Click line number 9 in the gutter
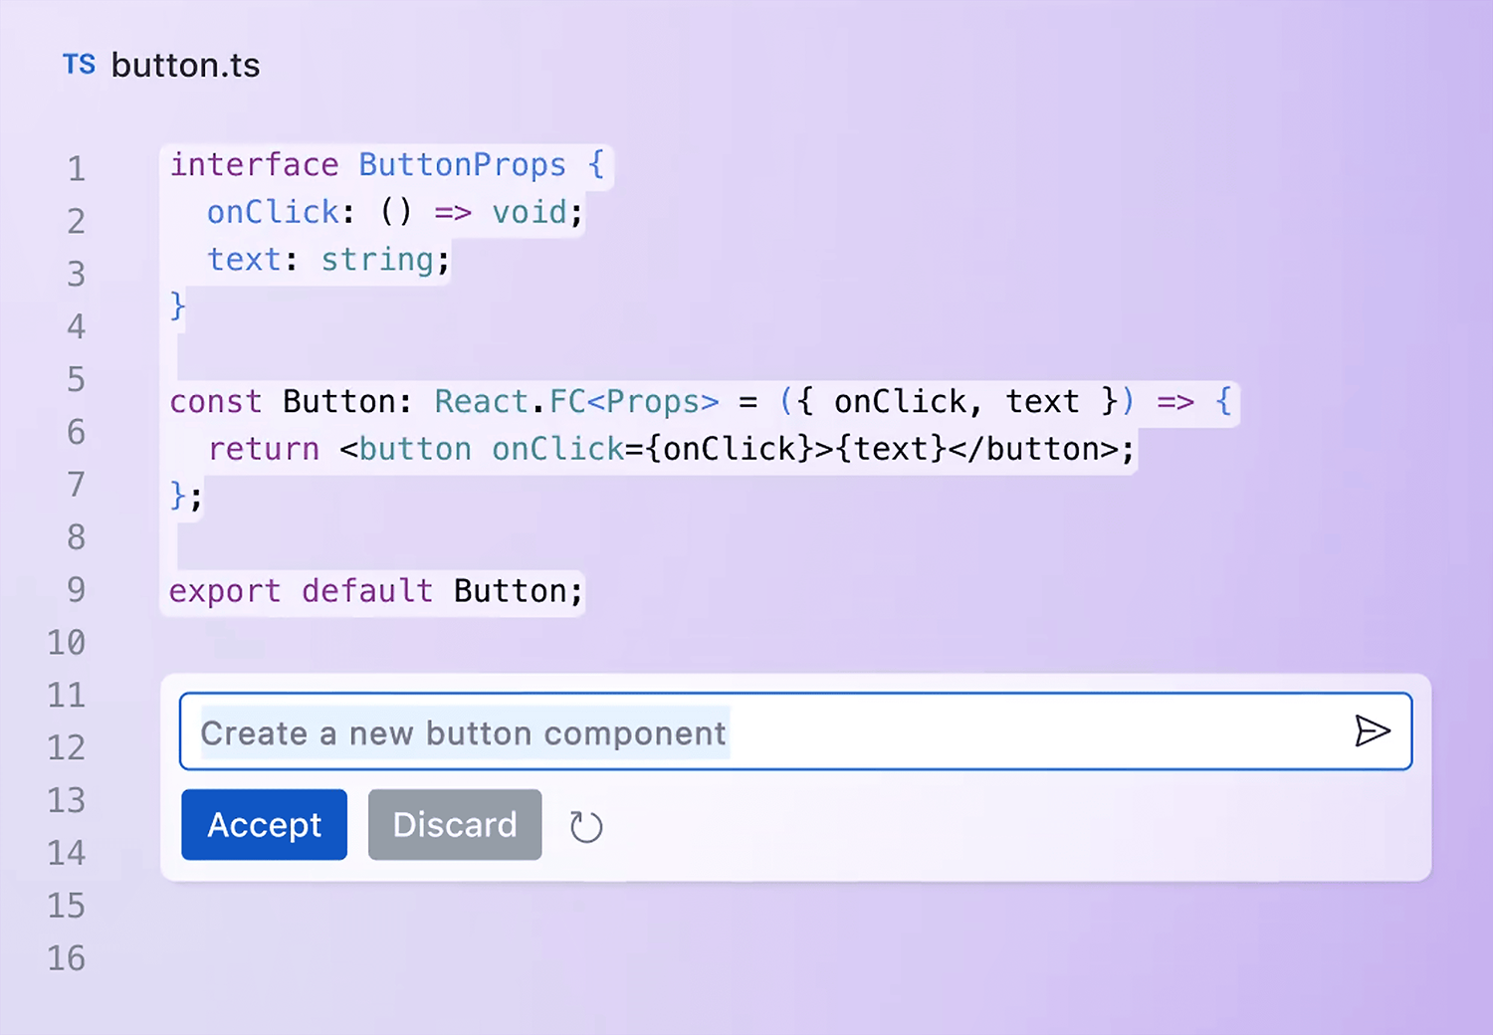 pos(76,590)
